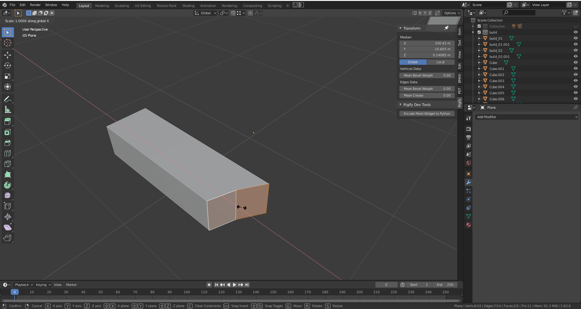Open the Rigify sidebar tab

tap(459, 103)
